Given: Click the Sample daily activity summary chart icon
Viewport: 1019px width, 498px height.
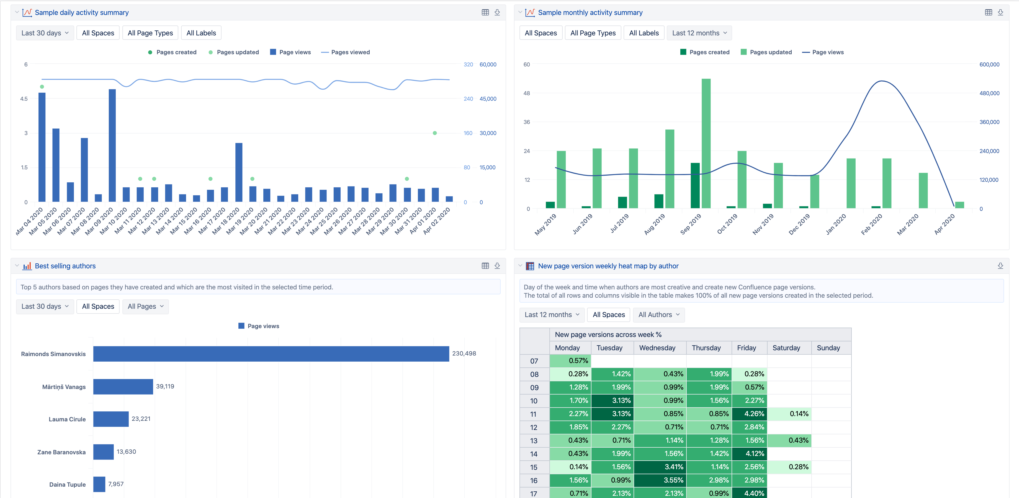Looking at the screenshot, I should click(x=27, y=13).
